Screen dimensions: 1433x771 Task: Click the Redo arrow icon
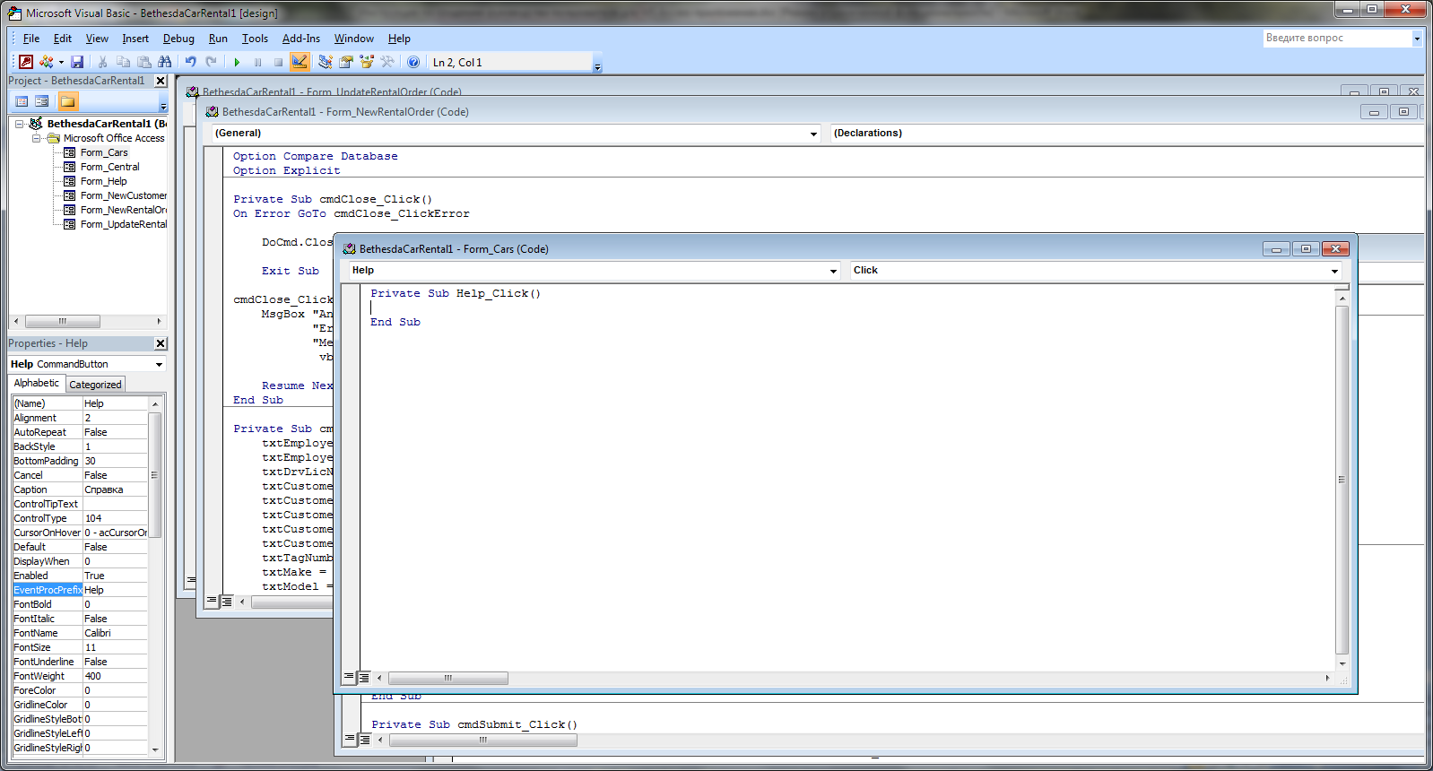pyautogui.click(x=211, y=62)
